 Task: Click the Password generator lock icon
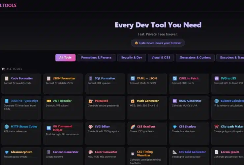coord(91,101)
